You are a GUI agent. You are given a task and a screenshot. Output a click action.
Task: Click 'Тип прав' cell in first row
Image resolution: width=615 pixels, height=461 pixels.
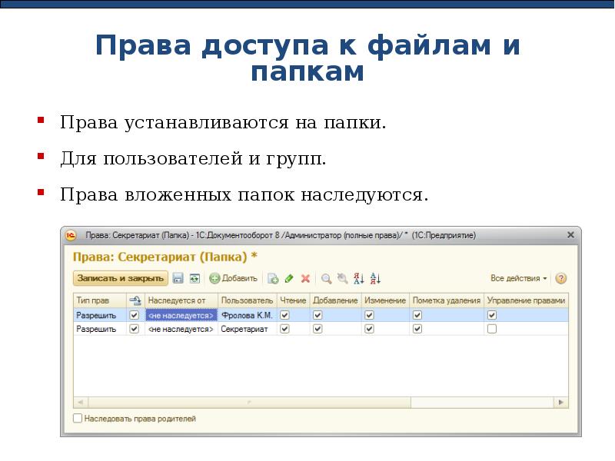pos(96,315)
